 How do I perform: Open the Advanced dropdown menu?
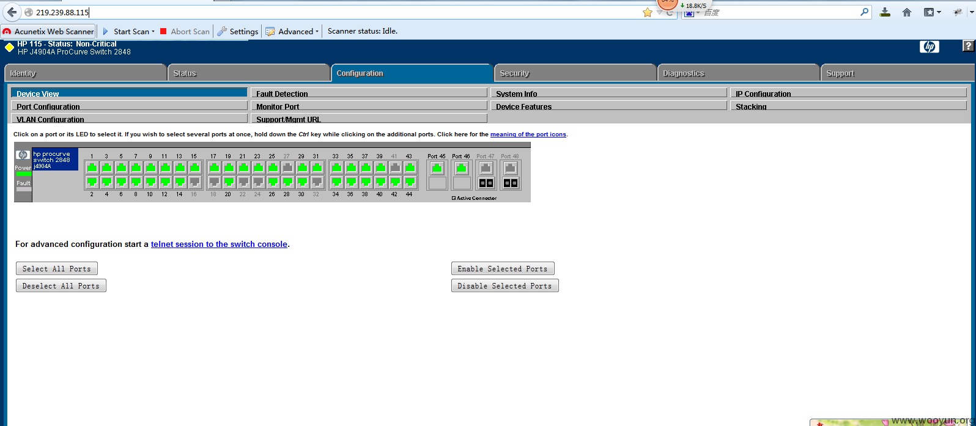[292, 31]
